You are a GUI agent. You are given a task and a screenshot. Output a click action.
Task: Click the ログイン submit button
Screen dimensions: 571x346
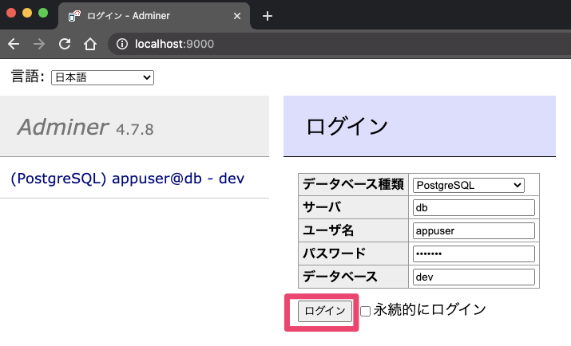point(325,311)
